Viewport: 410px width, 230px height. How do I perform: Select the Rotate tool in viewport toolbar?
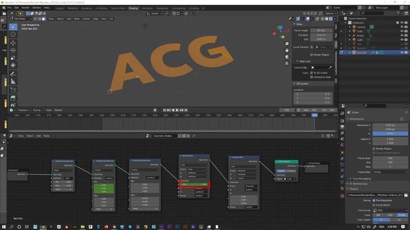(x=13, y=50)
